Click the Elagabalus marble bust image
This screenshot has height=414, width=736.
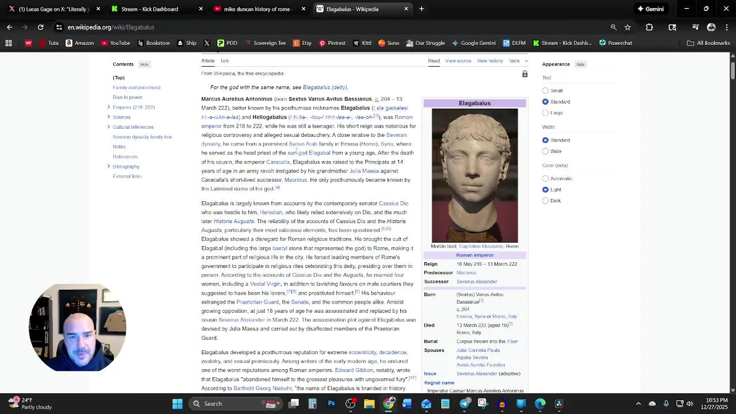(x=475, y=175)
